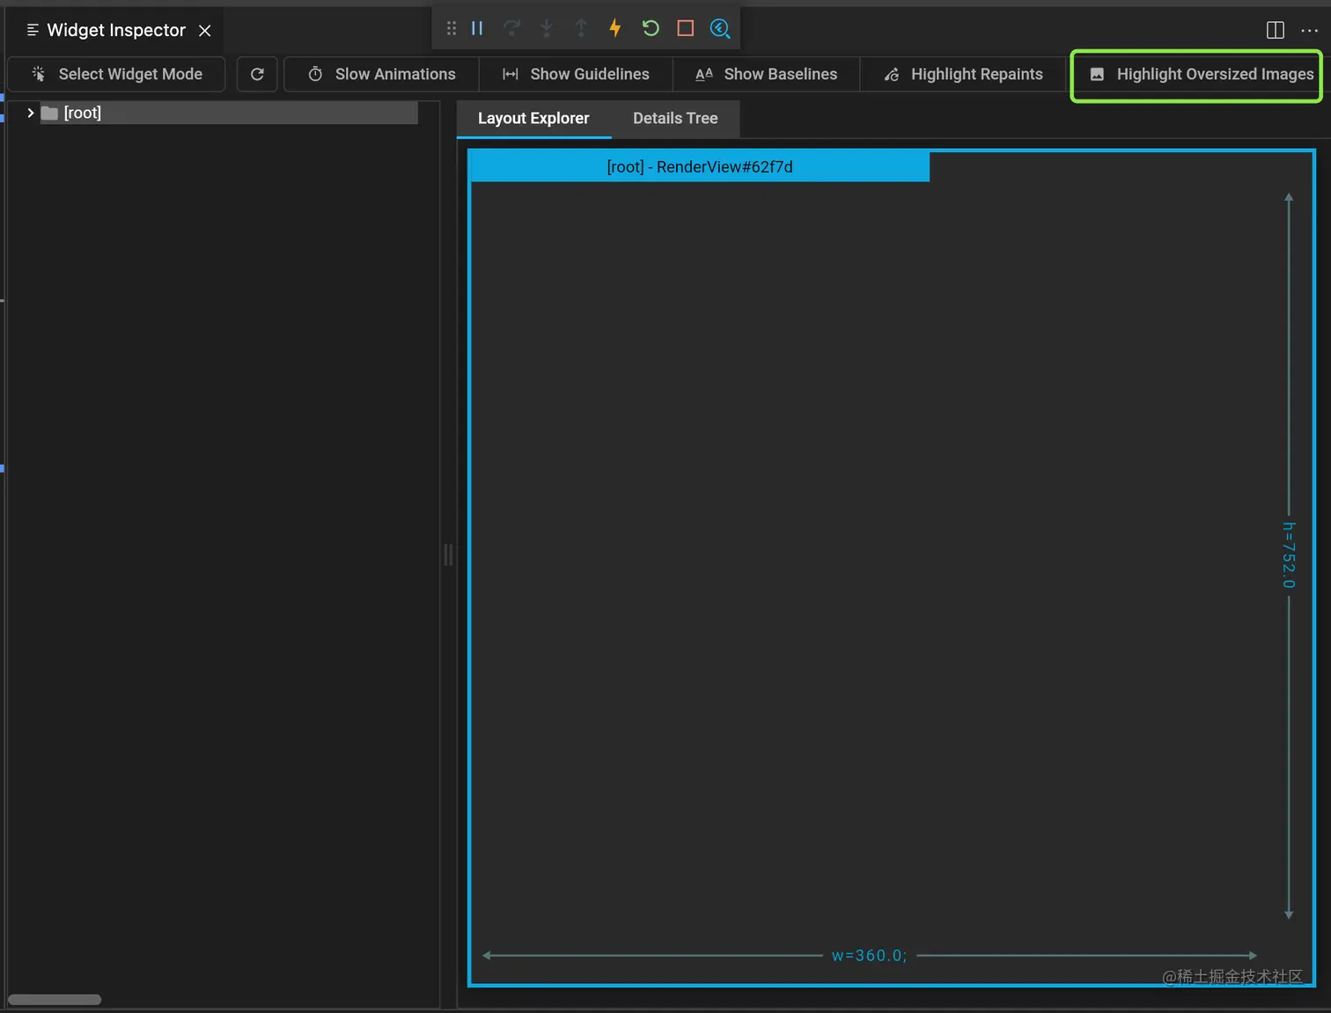Viewport: 1331px width, 1013px height.
Task: Click the Step Into debug icon
Action: point(547,28)
